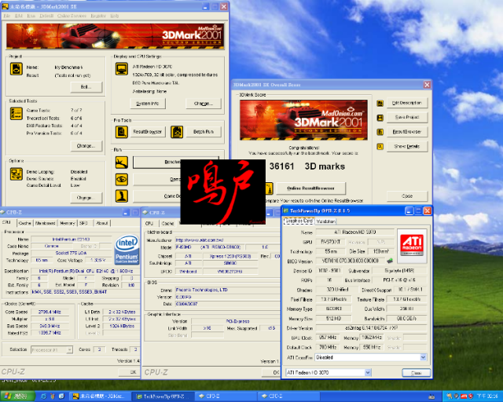Click the monitor icon in Display and CPU Settings
Image resolution: width=503 pixels, height=402 pixels.
click(122, 69)
